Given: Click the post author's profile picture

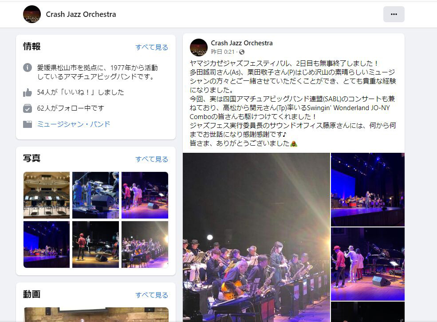Looking at the screenshot, I should [199, 48].
